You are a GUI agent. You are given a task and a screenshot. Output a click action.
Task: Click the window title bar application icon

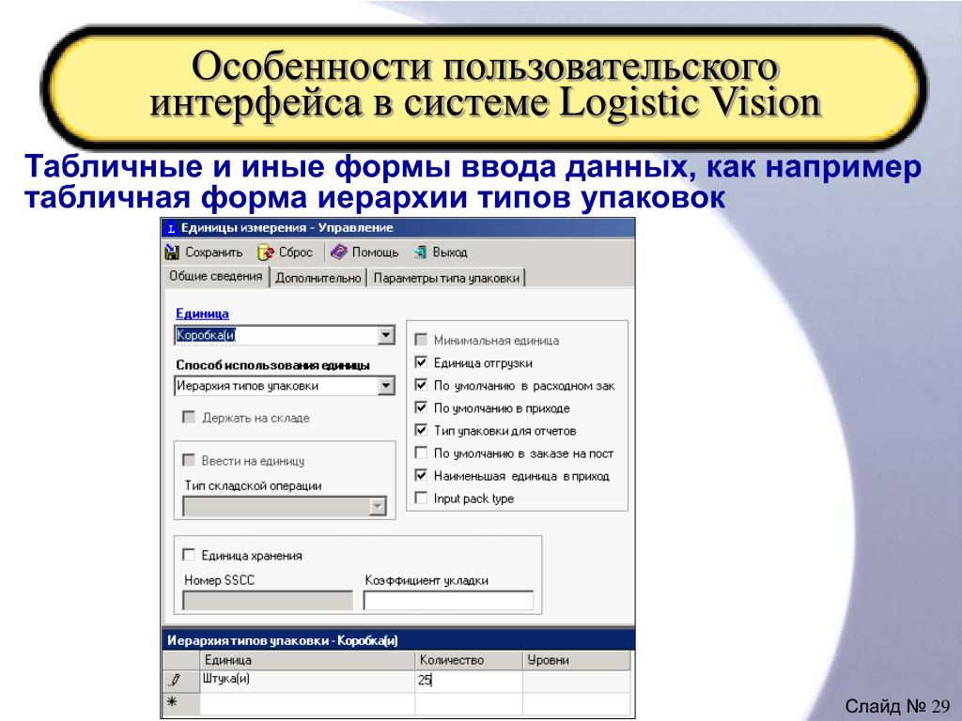[171, 228]
